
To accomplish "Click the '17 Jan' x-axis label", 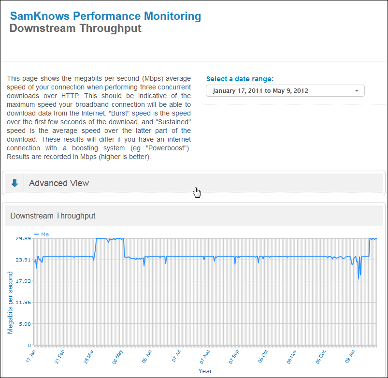I will point(31,356).
